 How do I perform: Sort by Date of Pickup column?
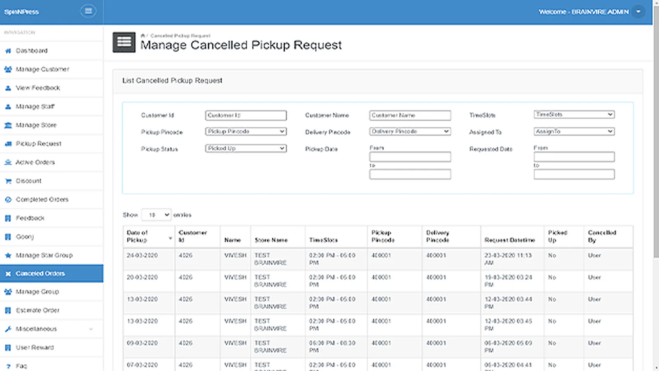(149, 236)
